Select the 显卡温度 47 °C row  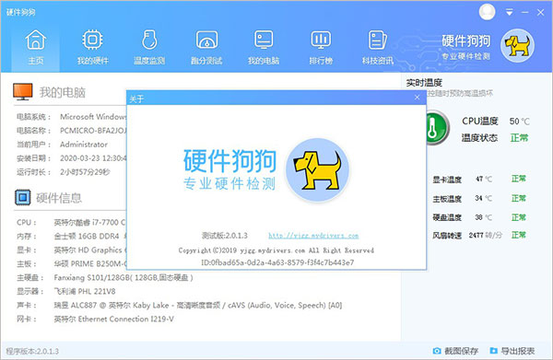point(479,180)
